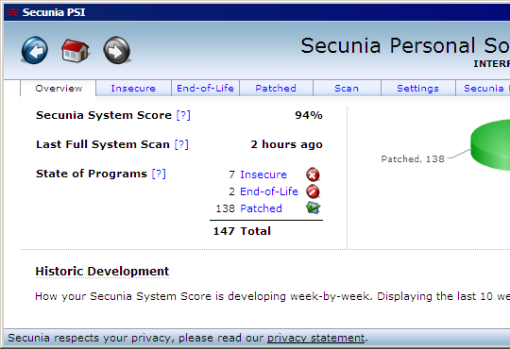Screen dimensions: 510x349
Task: Go back using the blue back arrow
Action: (x=35, y=50)
